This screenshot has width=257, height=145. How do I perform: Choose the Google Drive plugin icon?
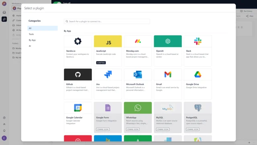tap(198, 75)
